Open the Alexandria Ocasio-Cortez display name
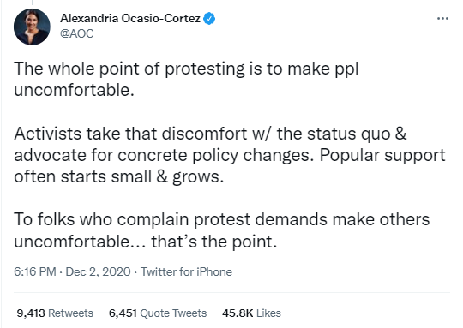Viewport: 463px width, 328px height. coord(130,19)
